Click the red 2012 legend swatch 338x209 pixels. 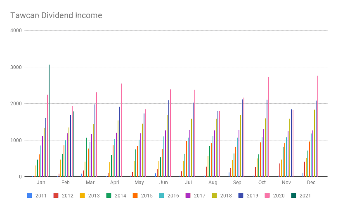pos(55,196)
